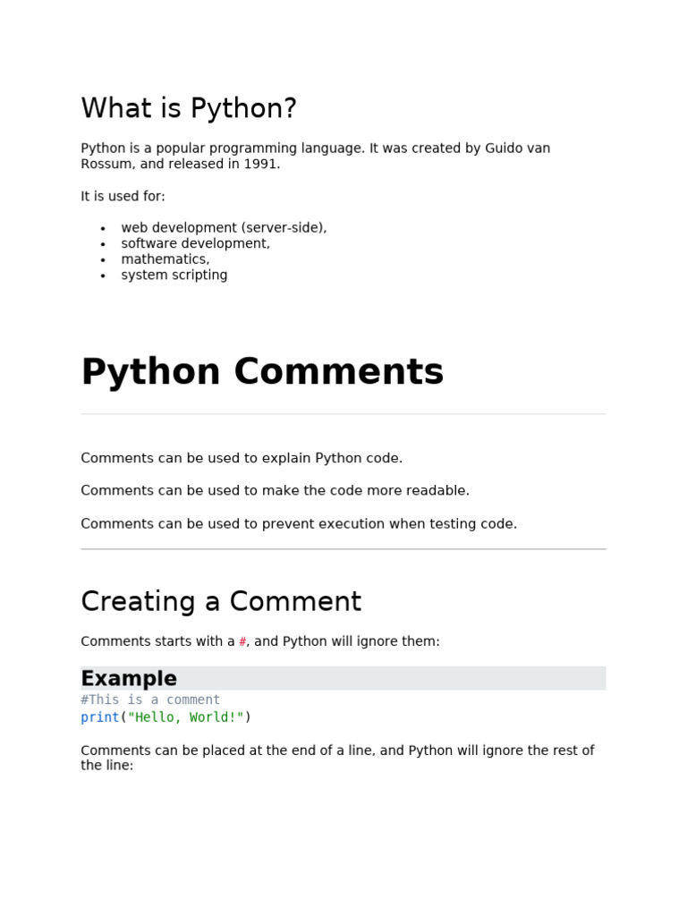The image size is (687, 916).
Task: Click the "Python Comments" bold title
Action: [262, 372]
